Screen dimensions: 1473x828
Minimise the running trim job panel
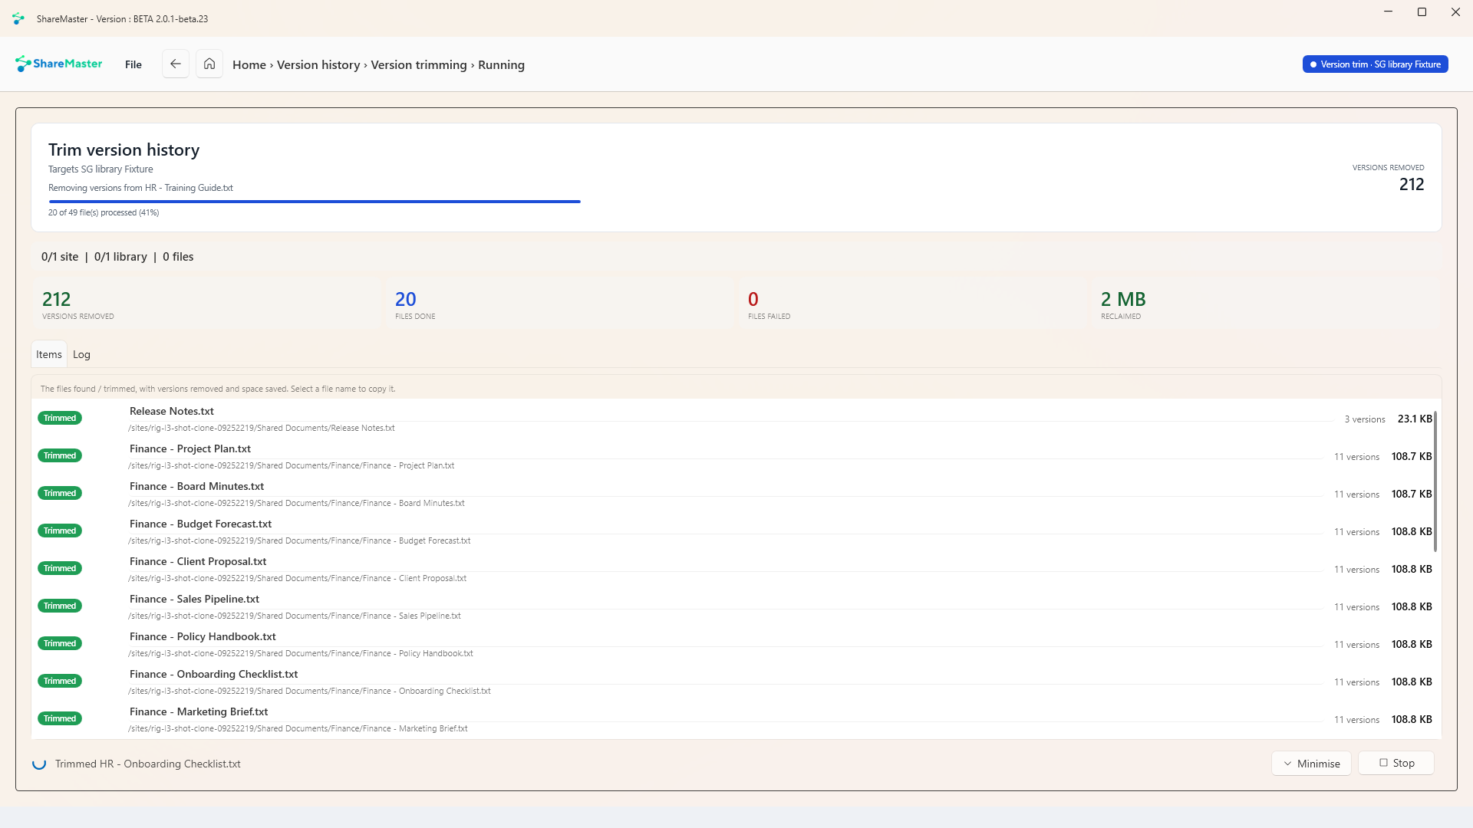pyautogui.click(x=1311, y=764)
